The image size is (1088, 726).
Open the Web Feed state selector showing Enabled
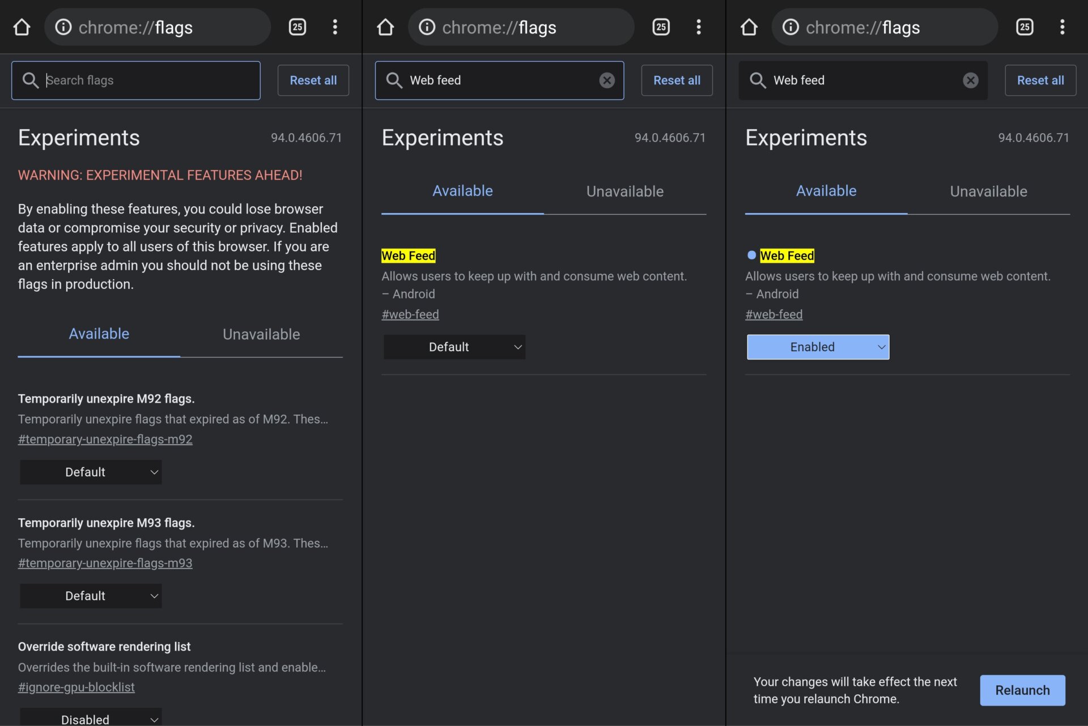pyautogui.click(x=817, y=347)
